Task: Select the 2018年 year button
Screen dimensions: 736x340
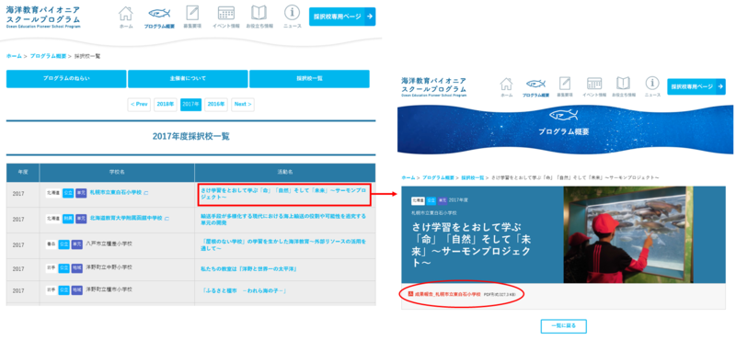Action: 166,105
